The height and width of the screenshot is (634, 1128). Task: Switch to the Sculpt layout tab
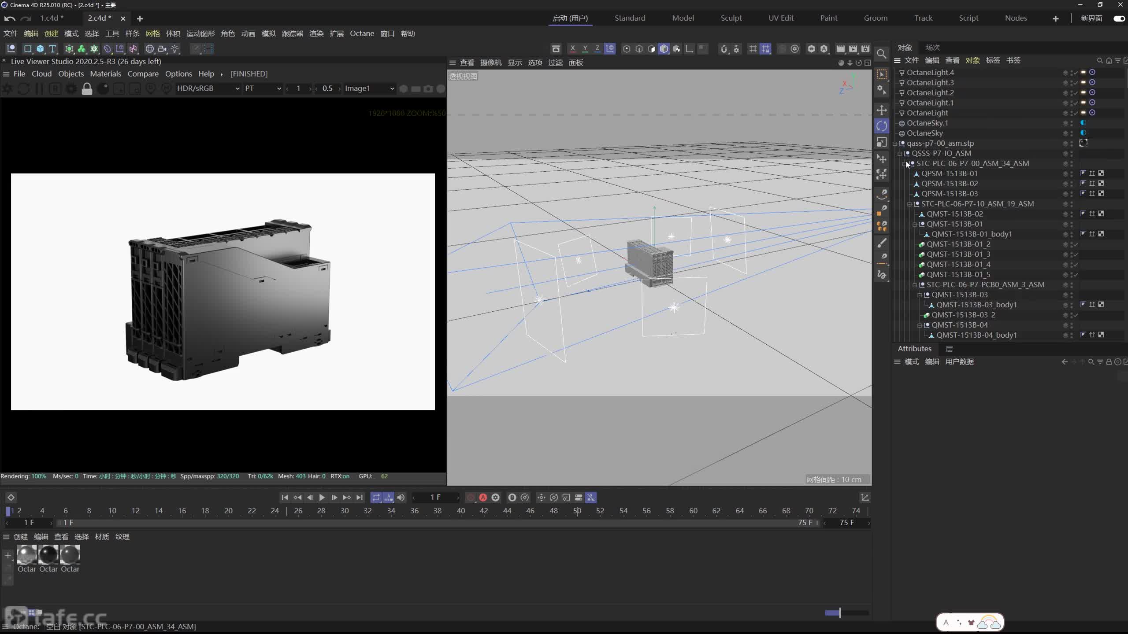731,18
